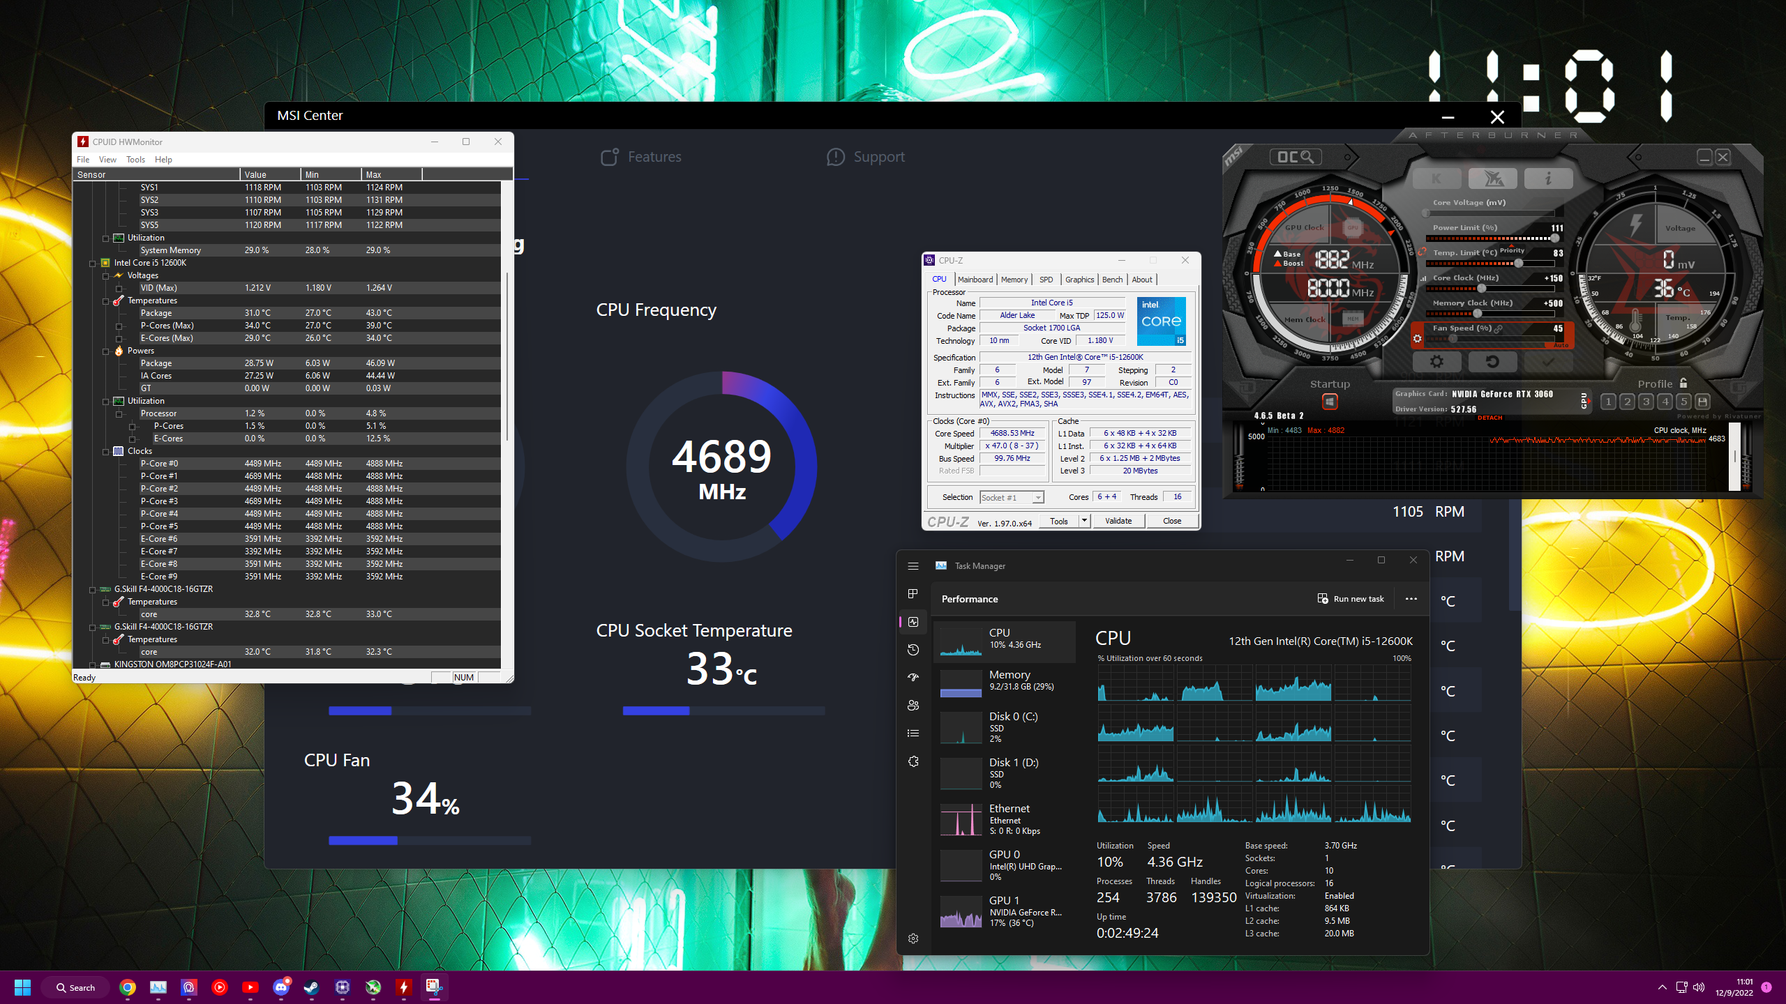The width and height of the screenshot is (1786, 1004).
Task: Open Processes page in Task Manager sidebar
Action: 913,594
